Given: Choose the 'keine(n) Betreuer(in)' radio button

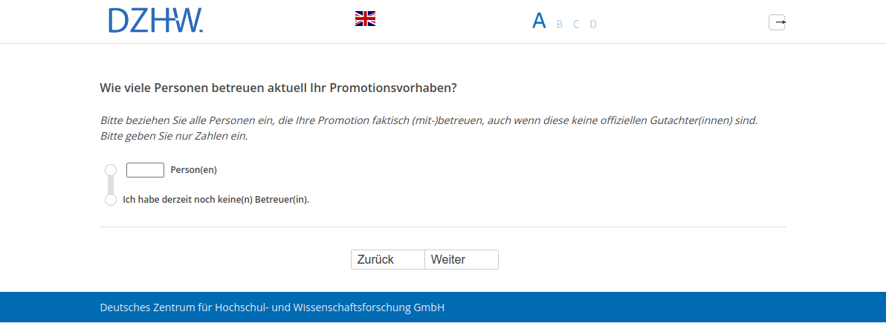Looking at the screenshot, I should tap(111, 200).
